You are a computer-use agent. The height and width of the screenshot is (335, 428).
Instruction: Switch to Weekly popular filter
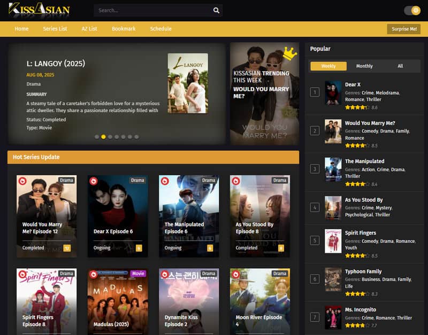tap(328, 66)
